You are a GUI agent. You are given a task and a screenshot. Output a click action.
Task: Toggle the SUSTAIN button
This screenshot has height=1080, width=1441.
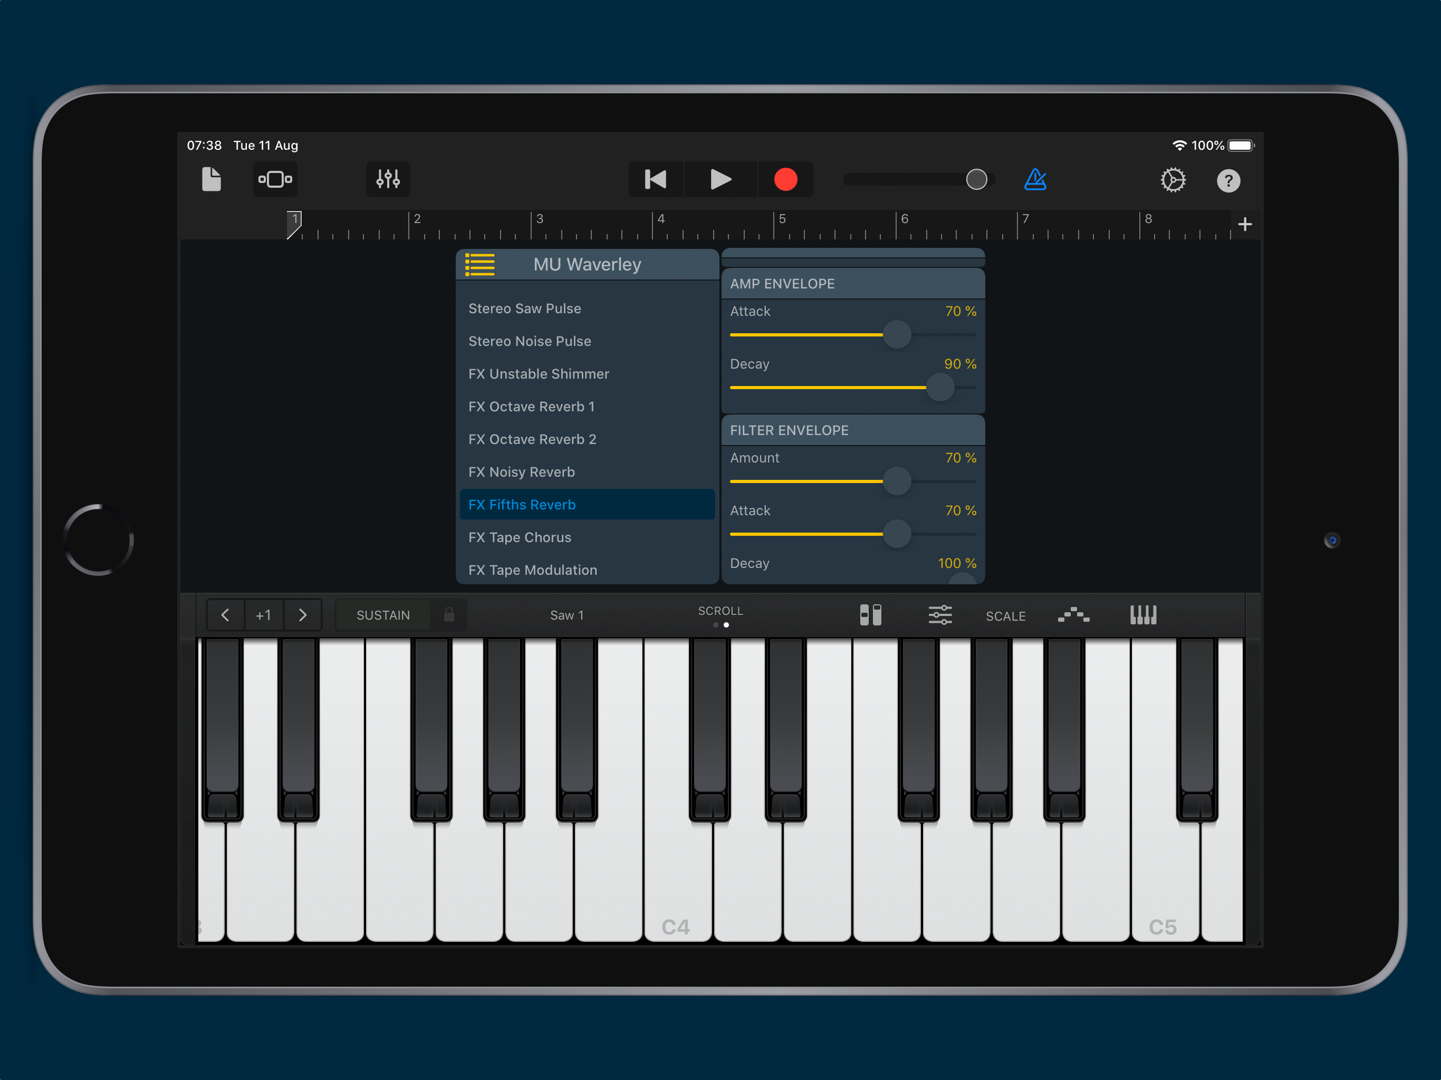[382, 615]
